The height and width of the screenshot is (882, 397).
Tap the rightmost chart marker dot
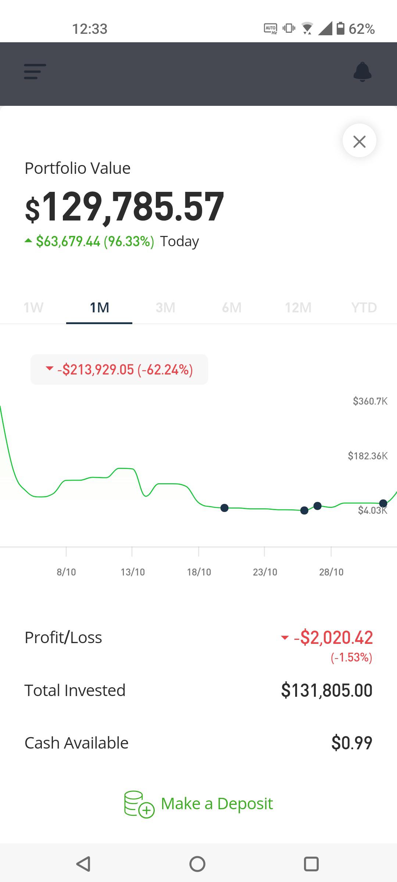coord(383,503)
